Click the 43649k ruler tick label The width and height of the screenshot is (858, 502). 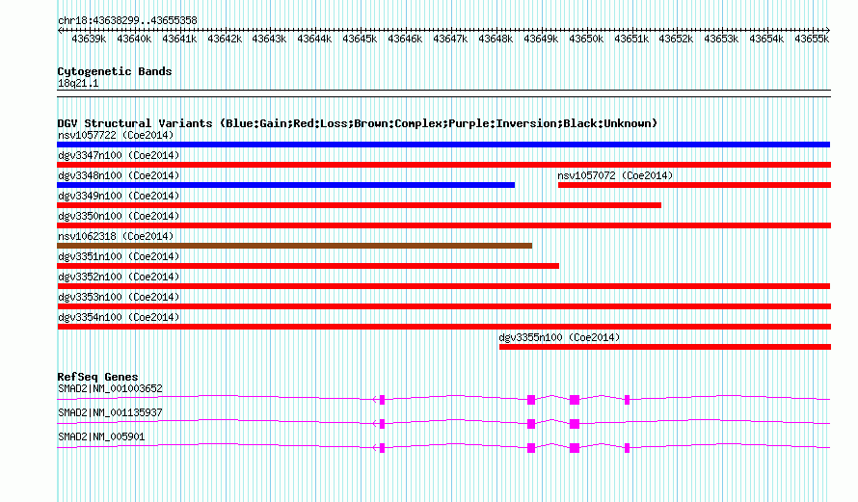click(x=541, y=39)
